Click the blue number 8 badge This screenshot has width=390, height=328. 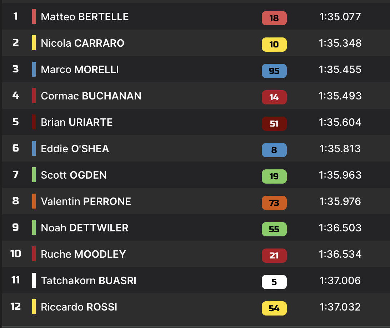coord(274,150)
